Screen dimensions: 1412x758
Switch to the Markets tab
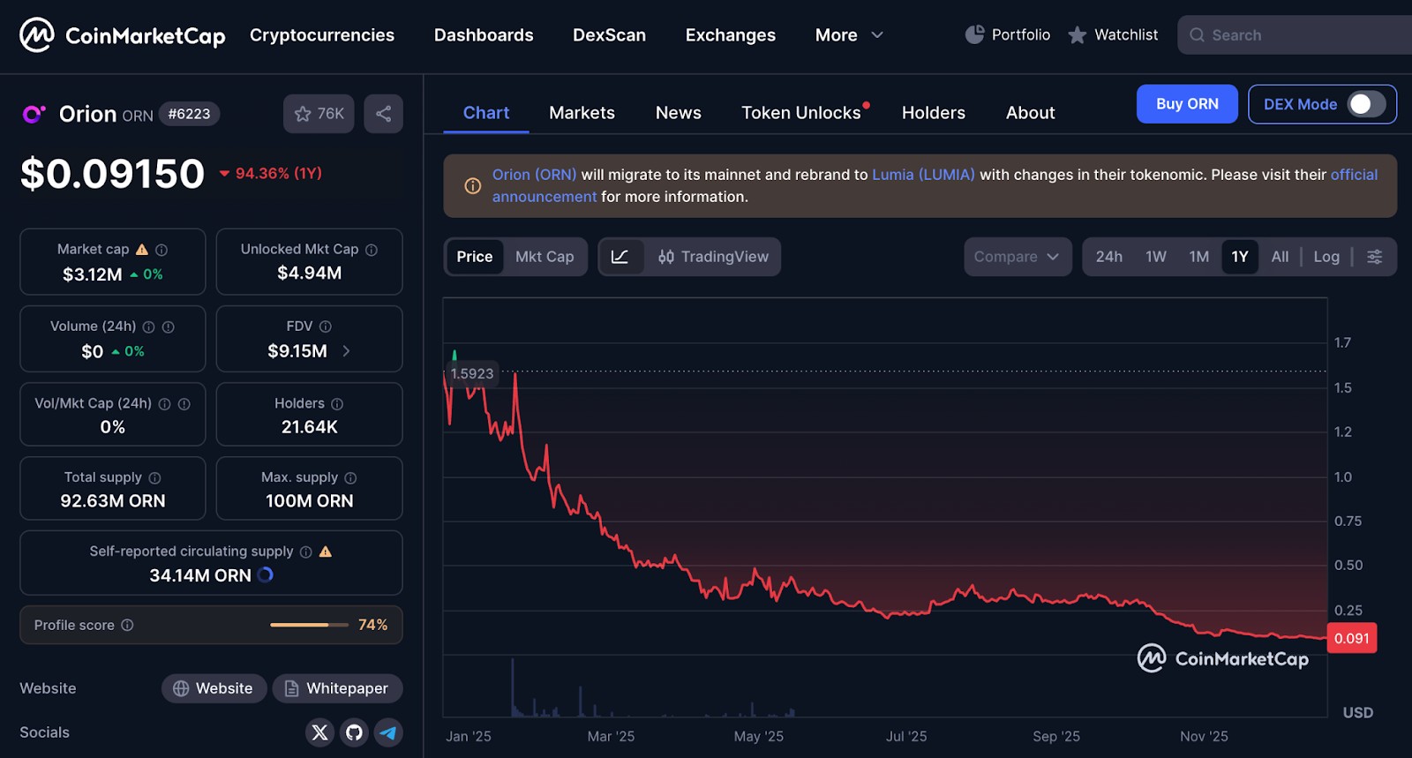pyautogui.click(x=582, y=113)
